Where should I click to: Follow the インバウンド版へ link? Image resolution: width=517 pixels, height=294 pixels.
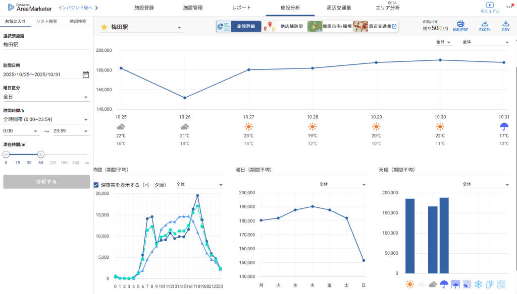point(78,8)
